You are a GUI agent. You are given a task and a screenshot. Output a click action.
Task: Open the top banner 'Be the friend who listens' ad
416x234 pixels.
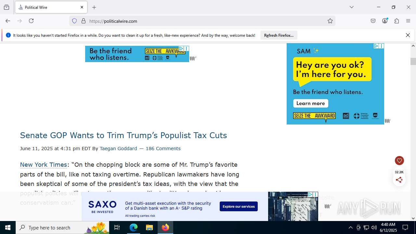(x=137, y=54)
